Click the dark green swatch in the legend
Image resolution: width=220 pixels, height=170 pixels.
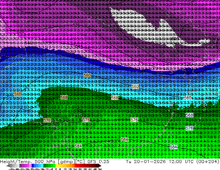44,165
